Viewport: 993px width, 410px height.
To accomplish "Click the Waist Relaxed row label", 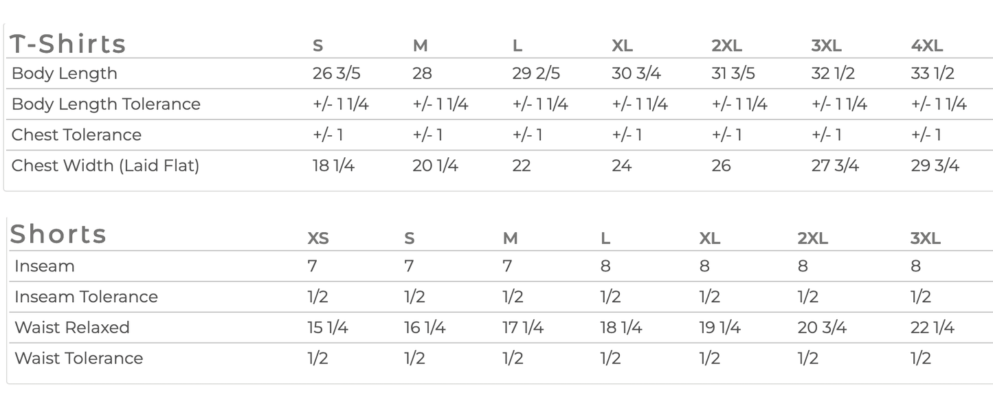I will point(72,328).
